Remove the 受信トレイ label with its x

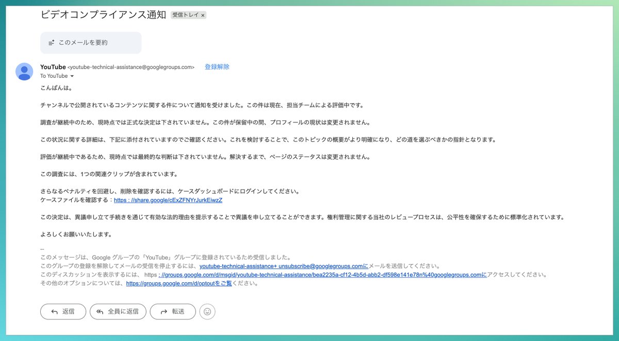point(203,15)
